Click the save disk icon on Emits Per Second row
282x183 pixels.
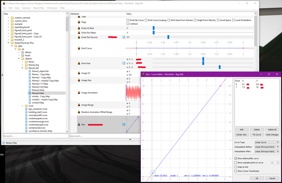124,37
